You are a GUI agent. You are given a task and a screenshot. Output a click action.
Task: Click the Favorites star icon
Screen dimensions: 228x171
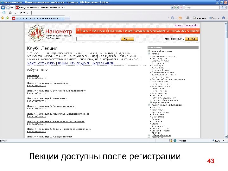[x=3, y=18]
